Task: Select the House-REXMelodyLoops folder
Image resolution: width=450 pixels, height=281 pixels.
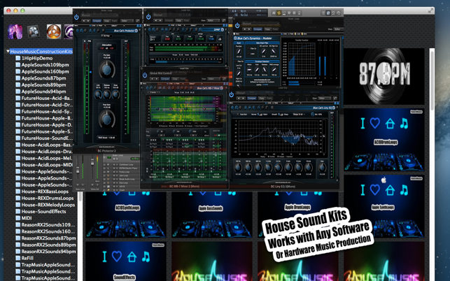Action: 48,205
